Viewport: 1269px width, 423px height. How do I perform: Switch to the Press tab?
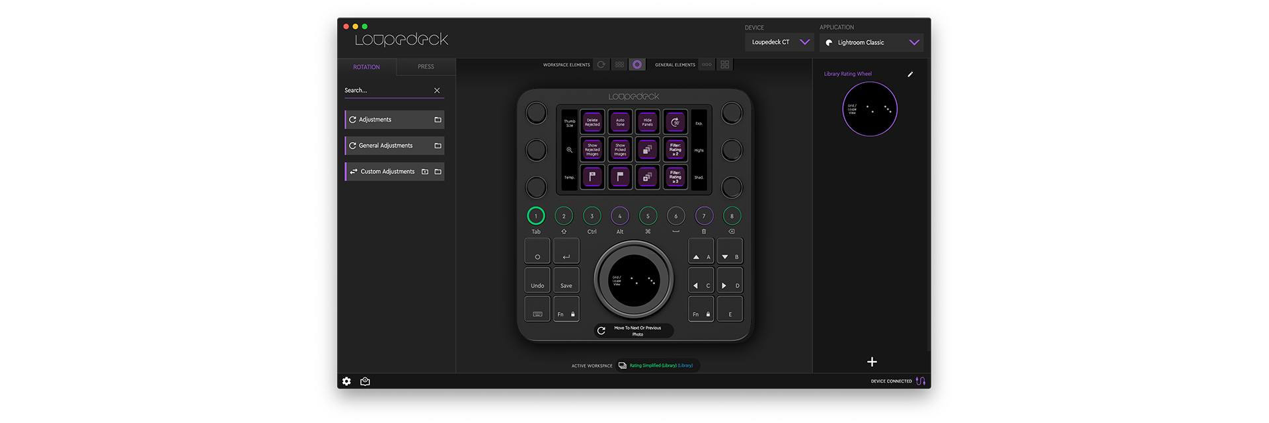(x=426, y=67)
